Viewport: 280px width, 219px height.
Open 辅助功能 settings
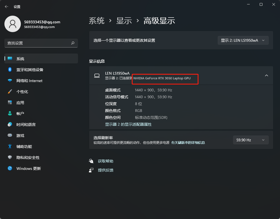(41, 147)
